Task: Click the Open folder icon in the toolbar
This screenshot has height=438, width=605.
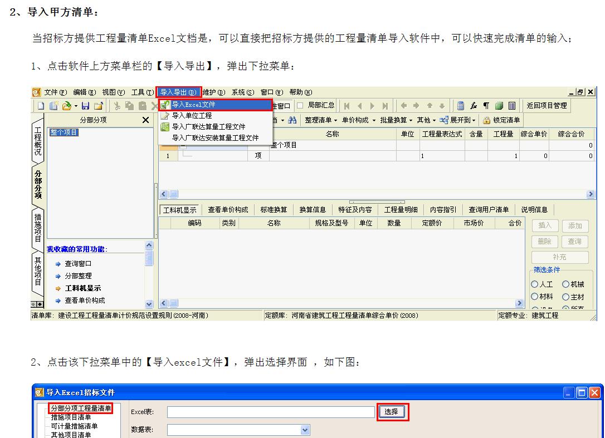Action: pyautogui.click(x=67, y=106)
